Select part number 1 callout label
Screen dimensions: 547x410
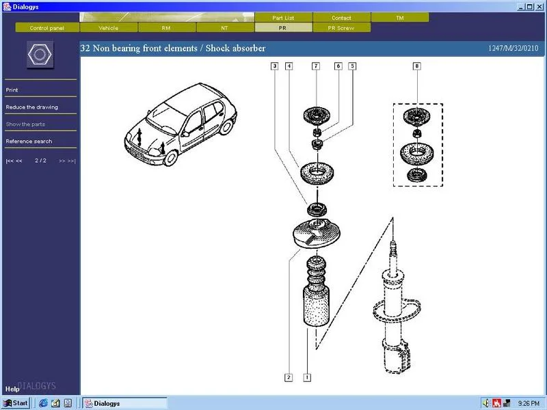click(307, 377)
